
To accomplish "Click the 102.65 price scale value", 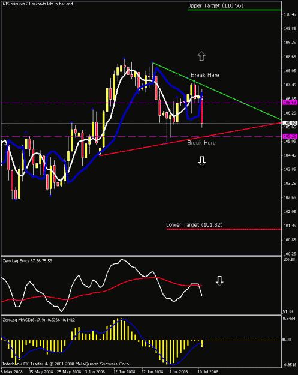I will tap(290, 197).
